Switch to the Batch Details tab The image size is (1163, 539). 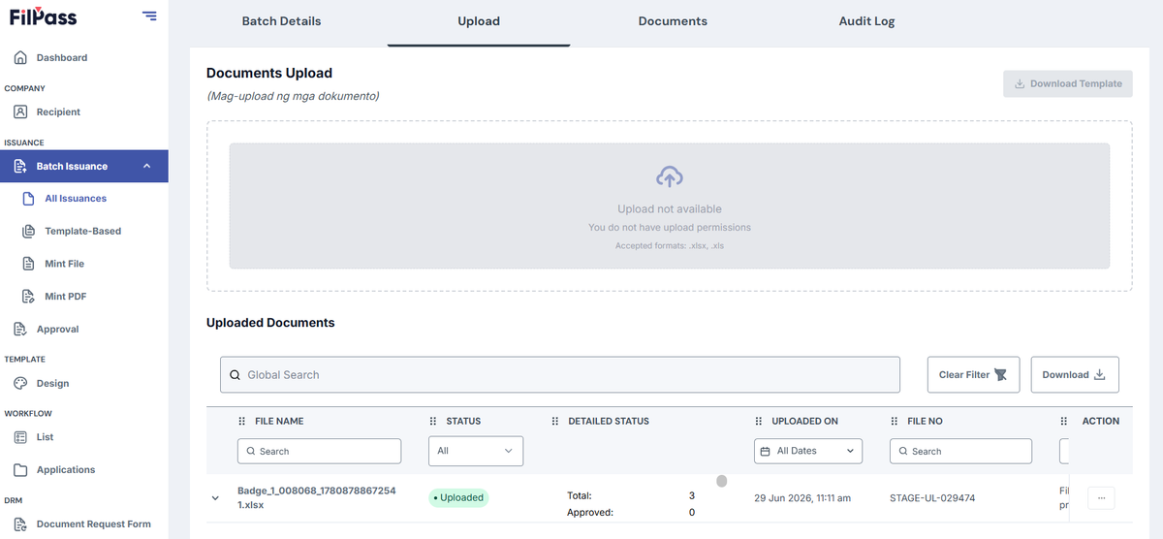click(281, 21)
